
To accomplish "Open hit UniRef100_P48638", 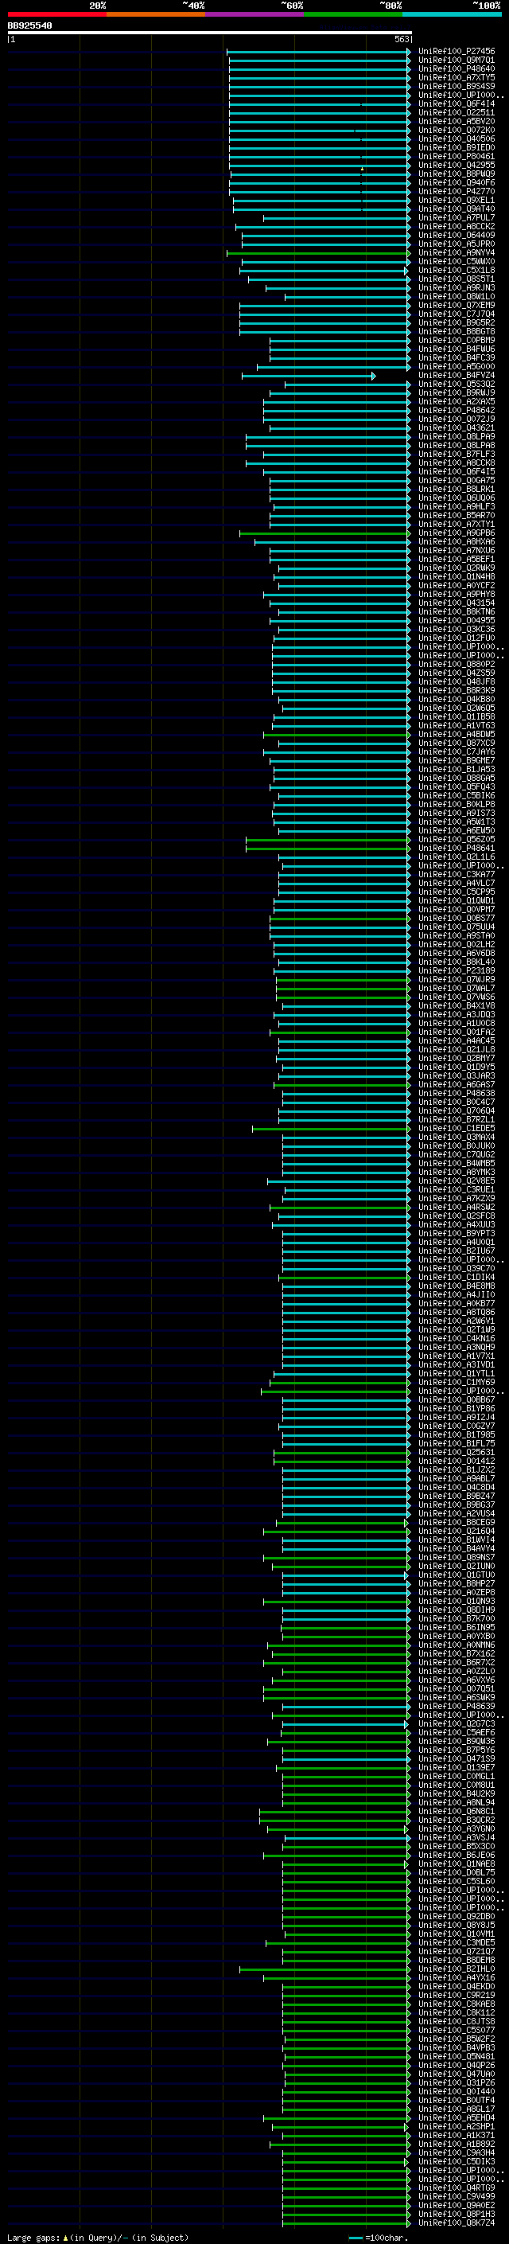I will pos(457,1093).
